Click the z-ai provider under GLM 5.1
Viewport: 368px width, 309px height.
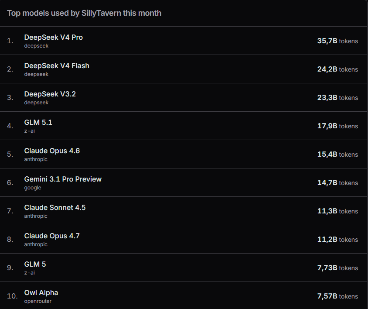[x=29, y=131]
